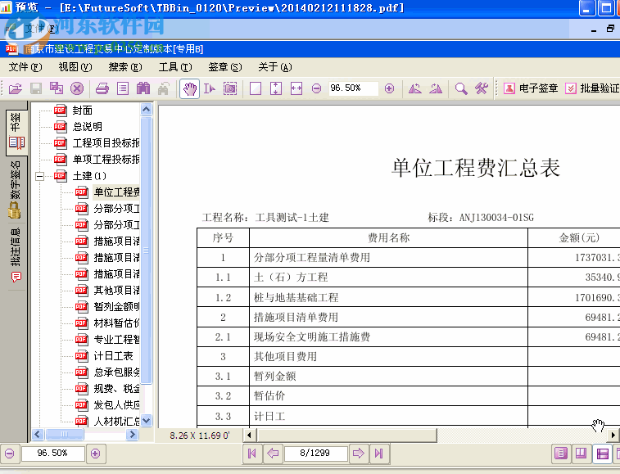Click the tools settings wrench icon
The height and width of the screenshot is (474, 620).
(x=482, y=88)
